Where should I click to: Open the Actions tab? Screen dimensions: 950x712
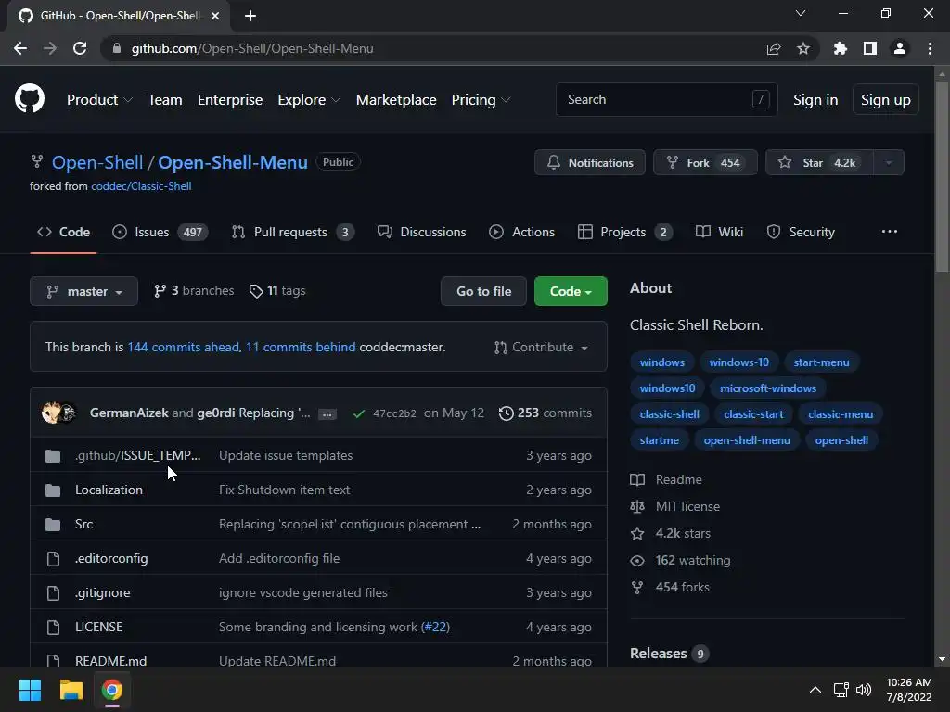click(x=521, y=232)
